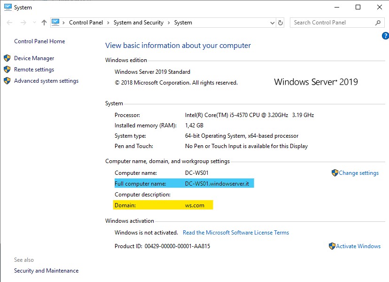Click Product ID 00429-00000-00001-AA815 text
389x282 pixels.
(x=162, y=246)
